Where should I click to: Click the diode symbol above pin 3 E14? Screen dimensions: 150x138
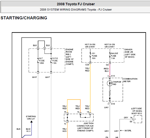pos(110,99)
